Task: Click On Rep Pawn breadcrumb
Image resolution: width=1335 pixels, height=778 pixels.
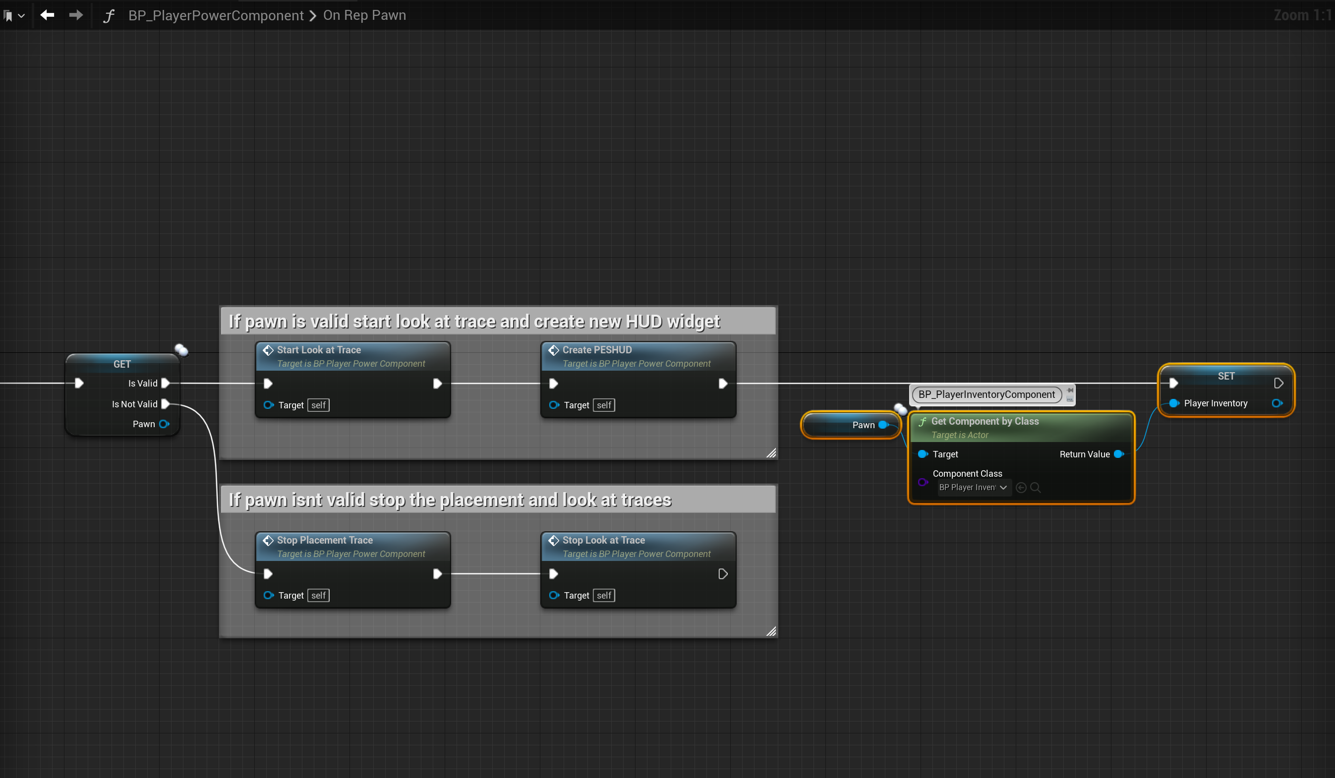Action: point(364,15)
